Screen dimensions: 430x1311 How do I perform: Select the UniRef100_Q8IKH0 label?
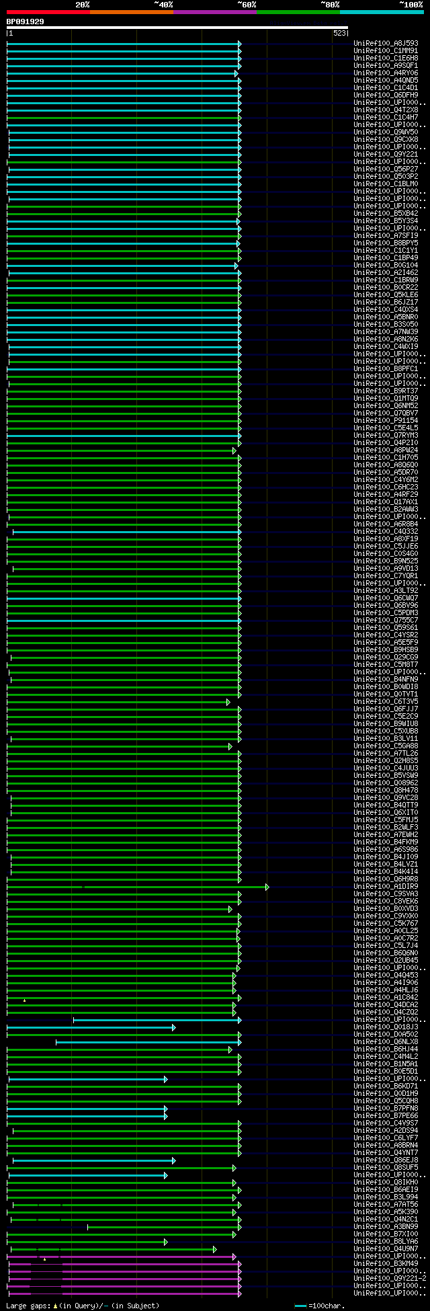pyautogui.click(x=386, y=1183)
